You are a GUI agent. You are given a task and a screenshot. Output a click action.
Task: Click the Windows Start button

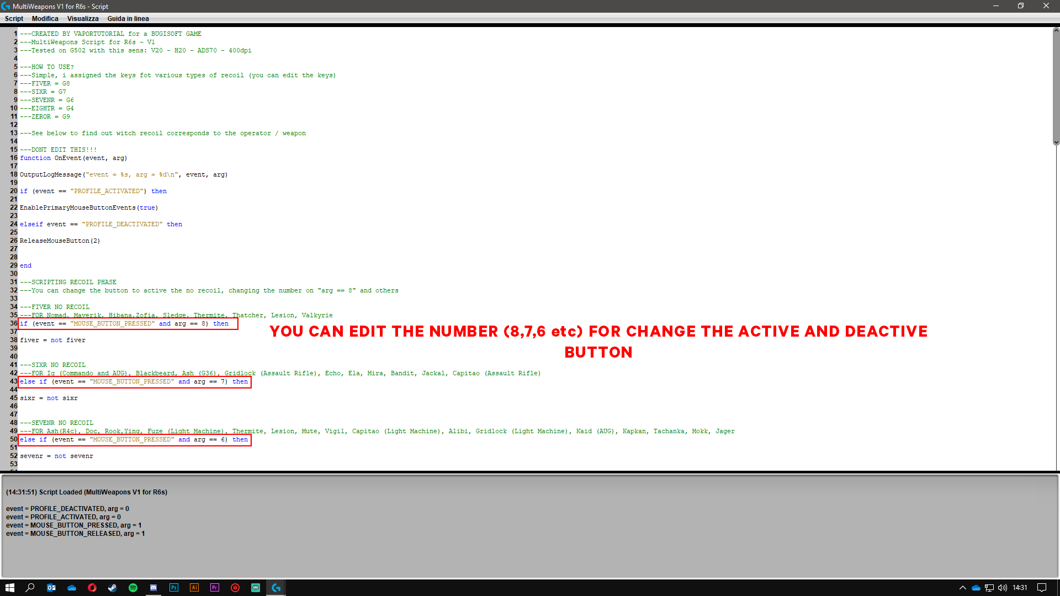(x=10, y=588)
